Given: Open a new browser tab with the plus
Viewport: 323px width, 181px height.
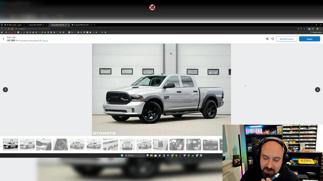Looking at the screenshot, I should click(94, 25).
